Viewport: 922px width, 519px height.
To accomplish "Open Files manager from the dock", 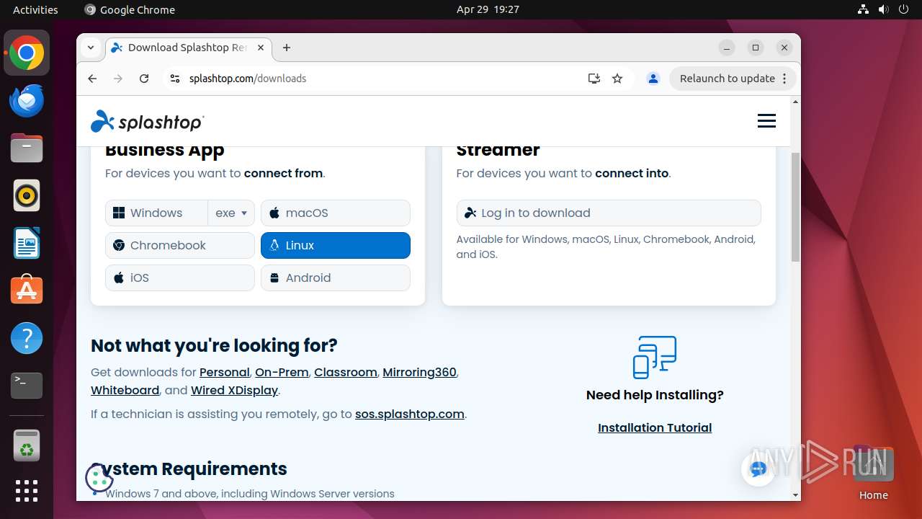I will [27, 148].
